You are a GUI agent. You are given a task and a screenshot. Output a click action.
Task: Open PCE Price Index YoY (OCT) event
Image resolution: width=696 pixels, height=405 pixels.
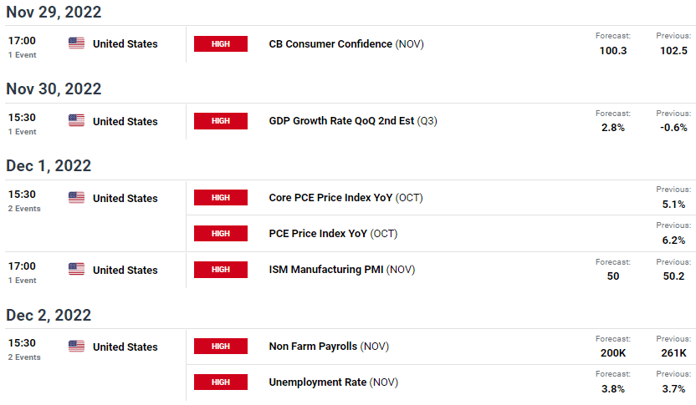point(333,234)
